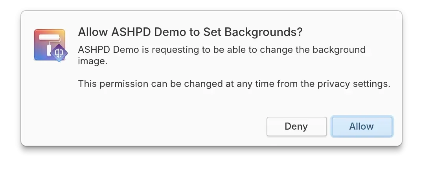Allow ASHPD Demo to set backgrounds

click(362, 126)
